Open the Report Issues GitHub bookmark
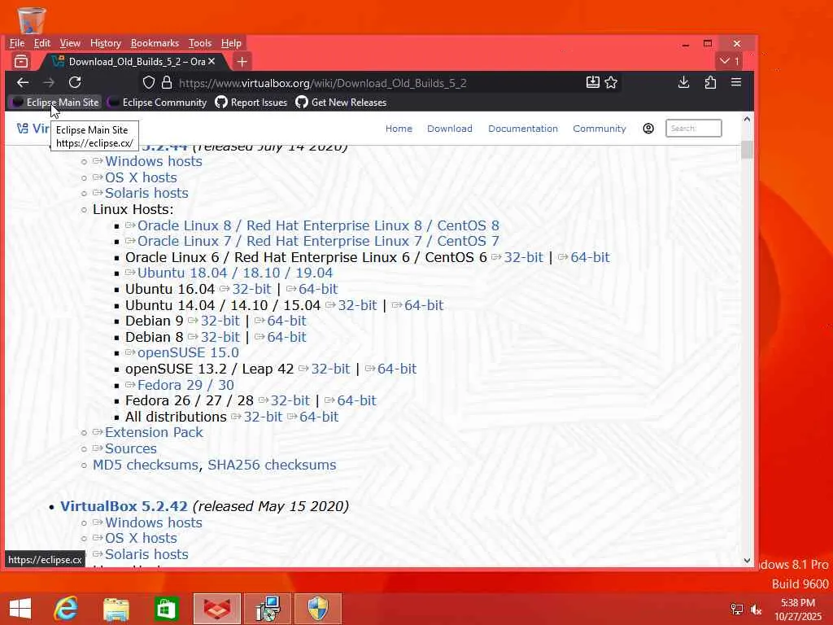833x625 pixels. (x=251, y=102)
